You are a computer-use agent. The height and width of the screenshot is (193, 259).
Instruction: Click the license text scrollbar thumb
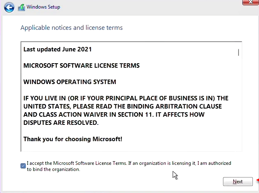coord(239,52)
